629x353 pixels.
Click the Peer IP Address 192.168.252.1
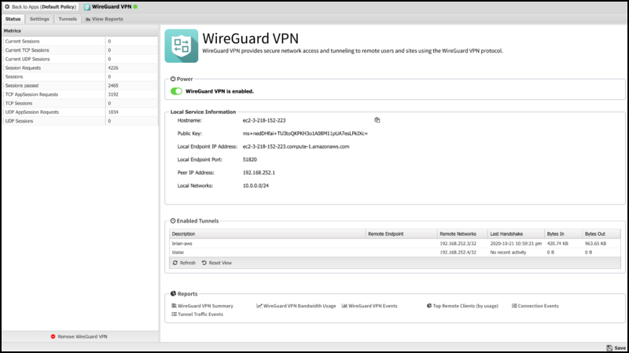pyautogui.click(x=259, y=173)
